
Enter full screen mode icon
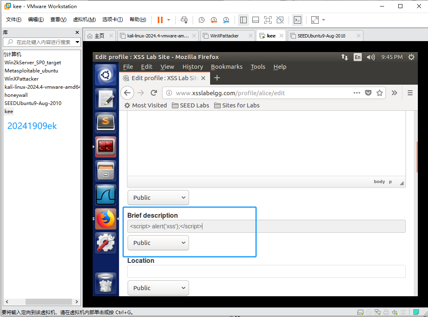[x=268, y=20]
